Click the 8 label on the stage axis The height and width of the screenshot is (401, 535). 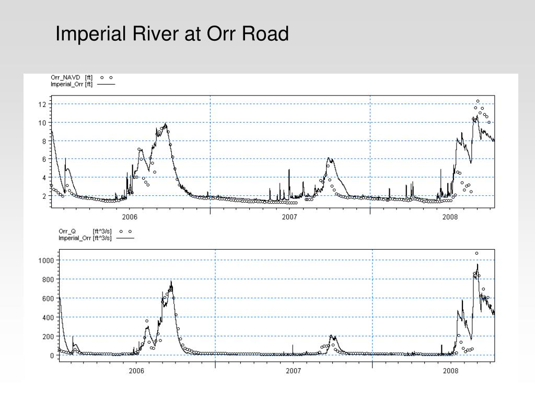44,141
